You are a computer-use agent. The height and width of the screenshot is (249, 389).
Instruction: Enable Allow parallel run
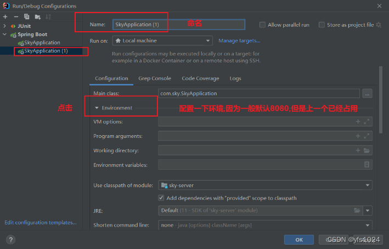[262, 25]
